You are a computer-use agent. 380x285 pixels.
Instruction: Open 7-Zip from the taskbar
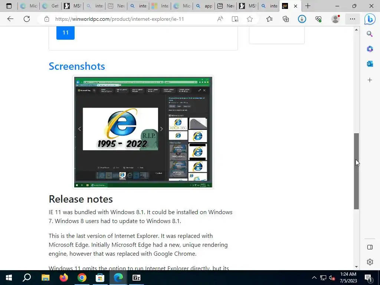(x=137, y=278)
